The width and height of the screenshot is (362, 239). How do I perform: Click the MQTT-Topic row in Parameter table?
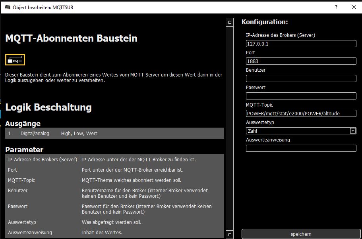coord(114,180)
